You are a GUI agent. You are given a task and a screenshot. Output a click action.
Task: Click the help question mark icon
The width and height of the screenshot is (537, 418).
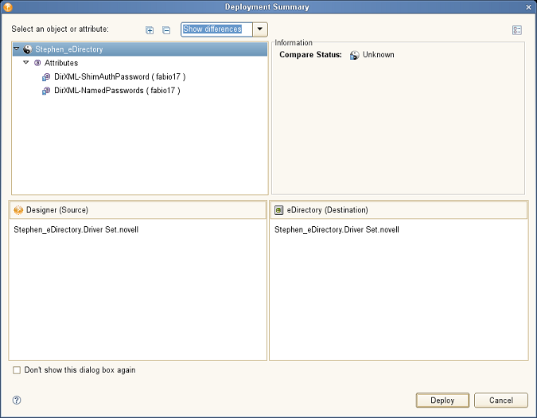pos(17,400)
